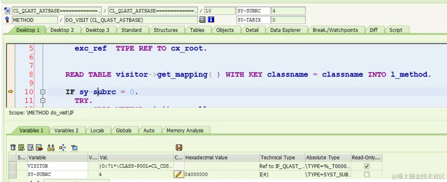
Task: Click the SY-SUBRC value cell showing 4
Action: click(136, 174)
